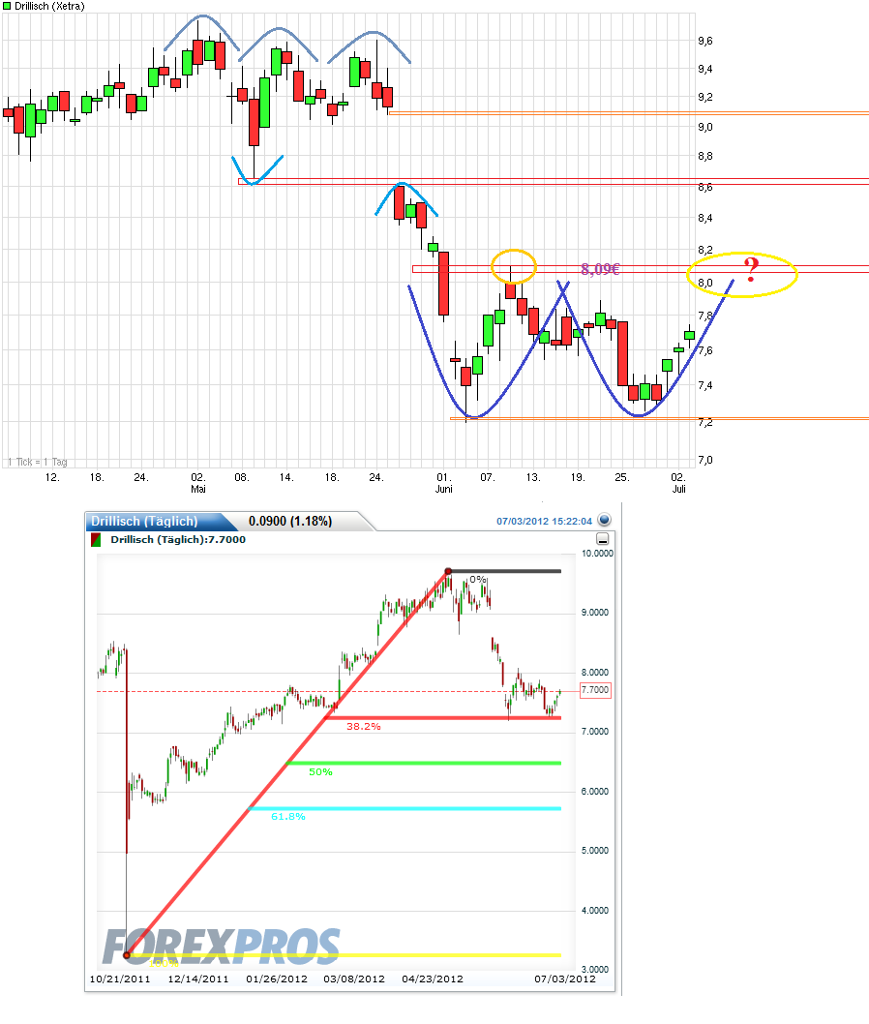Screen dimensions: 869x1024
Task: Select the Drillisch (Täglich) tab
Action: (144, 521)
